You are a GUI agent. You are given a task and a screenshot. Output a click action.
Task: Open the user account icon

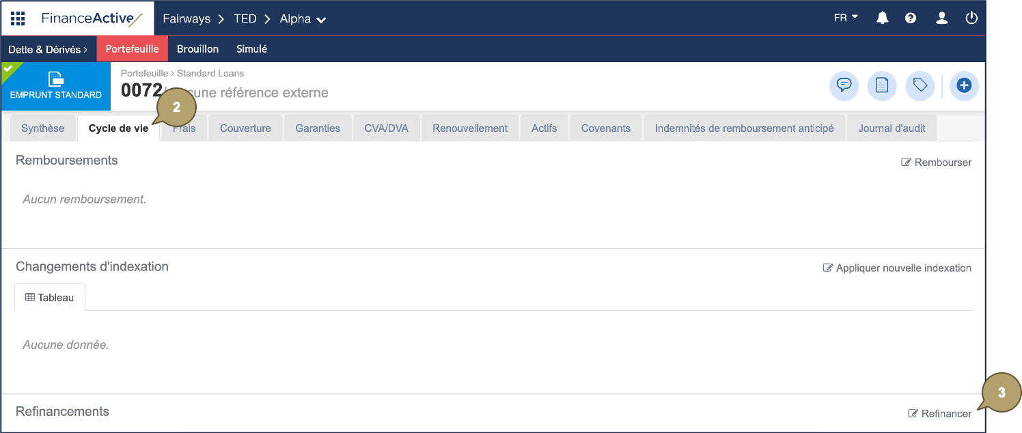pos(941,18)
